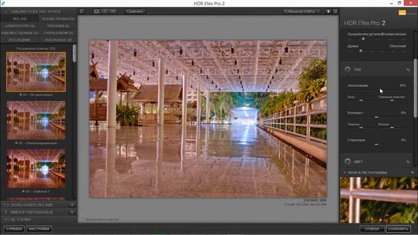Image resolution: width=418 pixels, height=235 pixels.
Task: Adjust the Драма slider
Action: pyautogui.click(x=361, y=51)
